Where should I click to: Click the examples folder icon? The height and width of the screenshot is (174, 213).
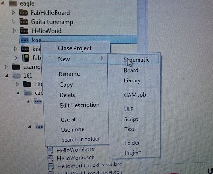16,67
